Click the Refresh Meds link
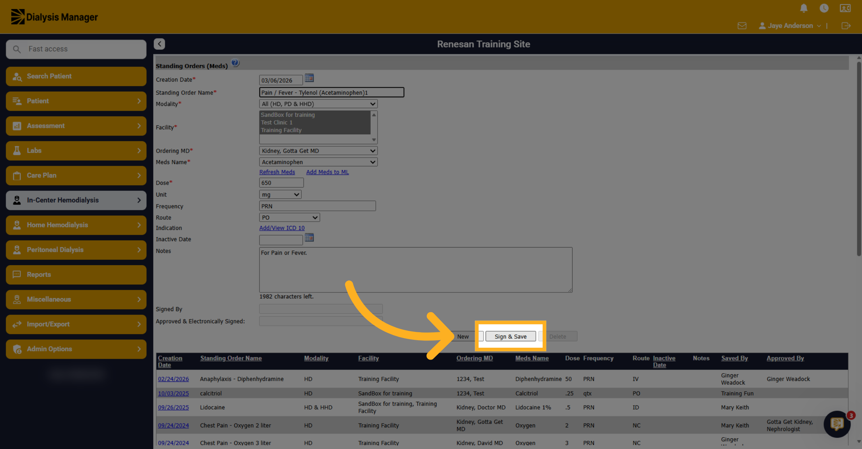This screenshot has width=862, height=449. 277,172
